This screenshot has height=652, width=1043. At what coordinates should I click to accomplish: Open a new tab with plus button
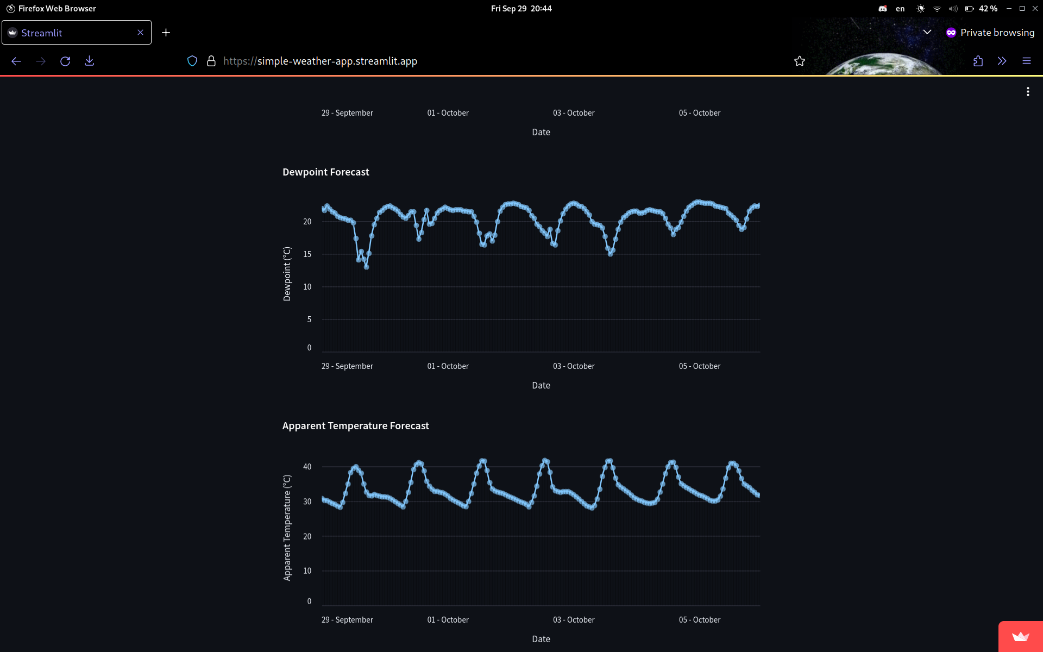pos(166,33)
